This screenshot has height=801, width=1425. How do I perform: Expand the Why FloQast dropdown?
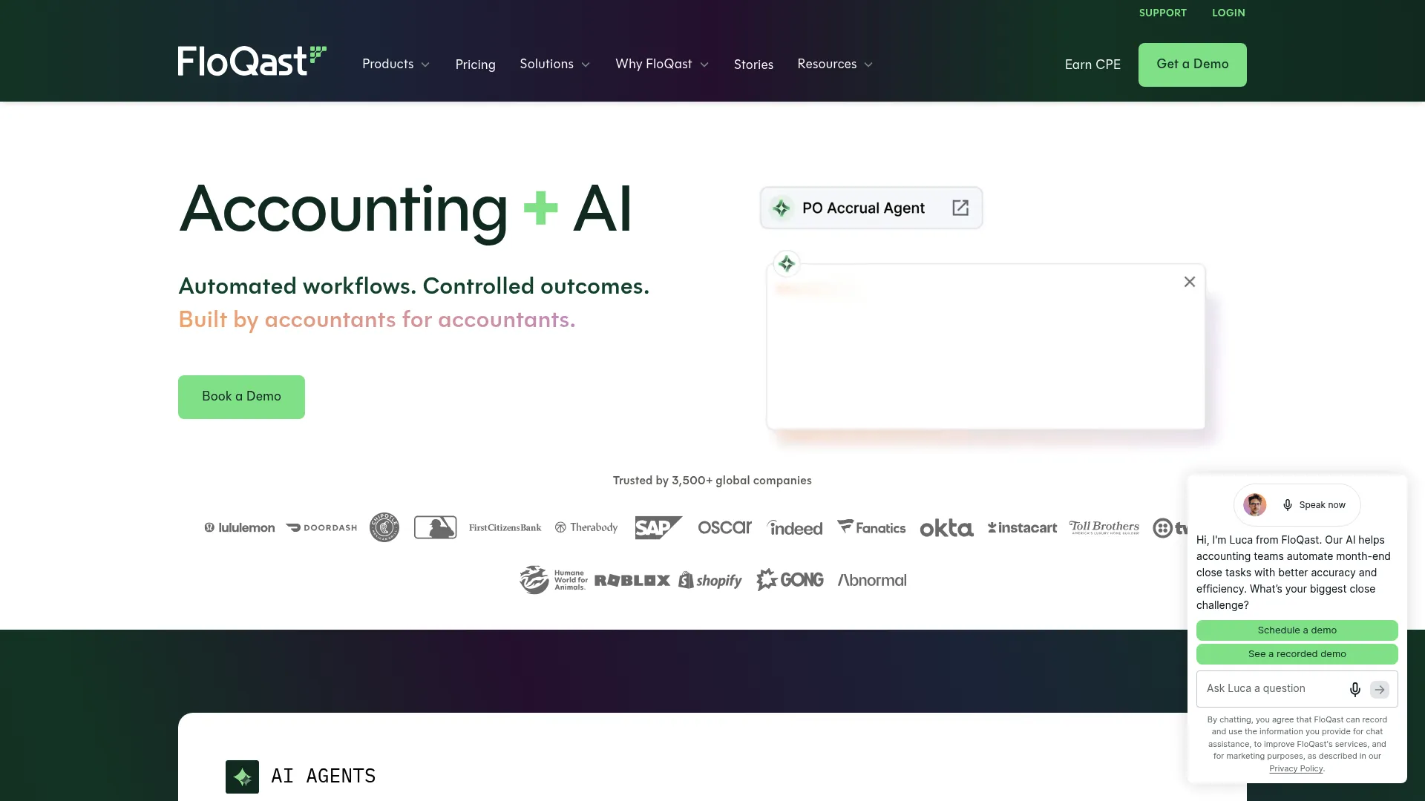click(662, 65)
